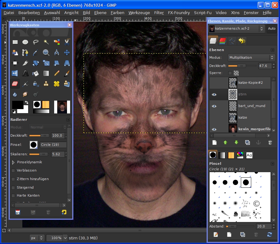
Task: Select the Color Picker tool
Action: tap(36, 53)
